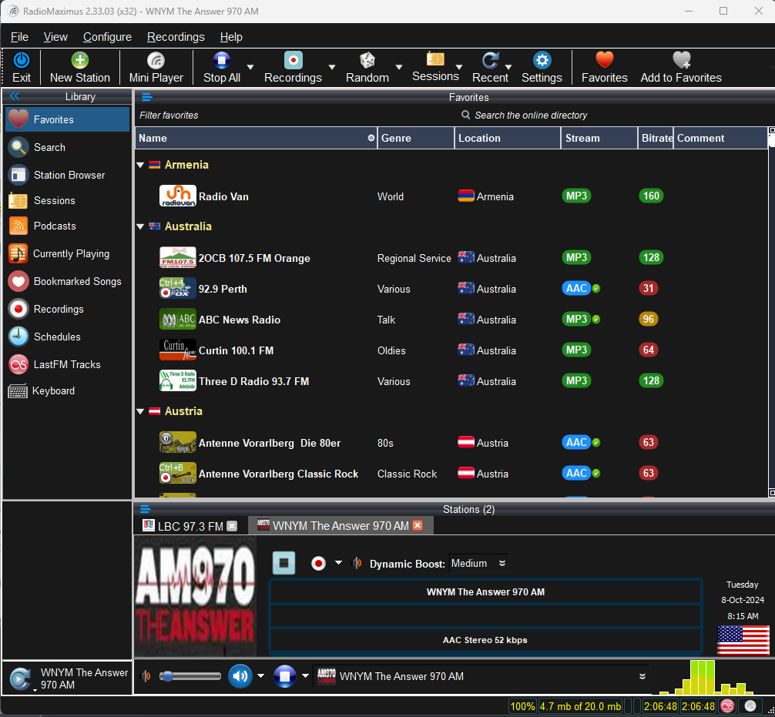Add a station with the New Station button
775x717 pixels.
point(79,68)
